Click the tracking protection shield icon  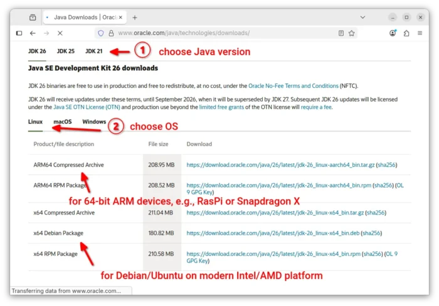pos(100,33)
